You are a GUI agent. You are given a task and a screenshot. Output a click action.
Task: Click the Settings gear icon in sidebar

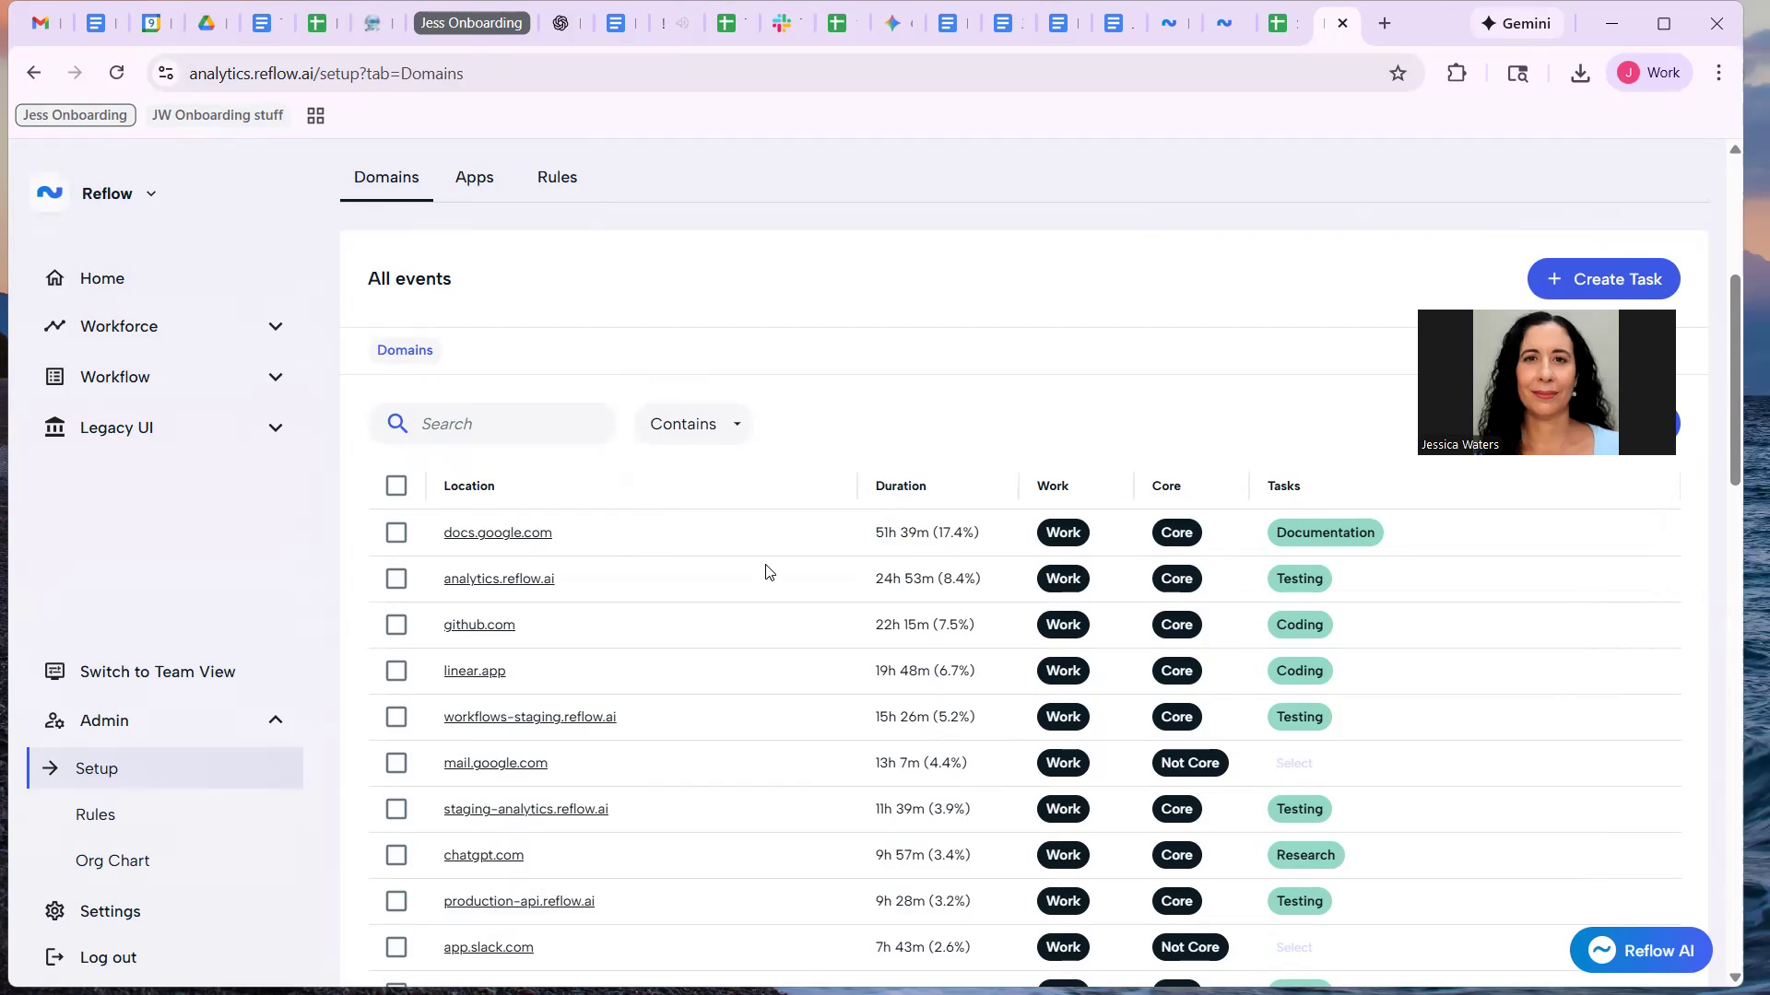click(55, 911)
